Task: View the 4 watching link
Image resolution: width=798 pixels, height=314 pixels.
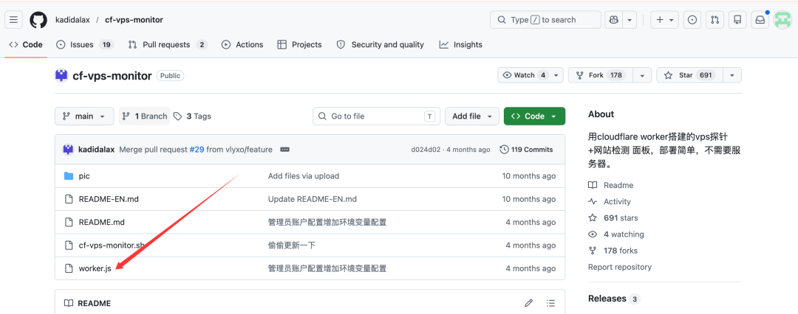Action: point(615,234)
